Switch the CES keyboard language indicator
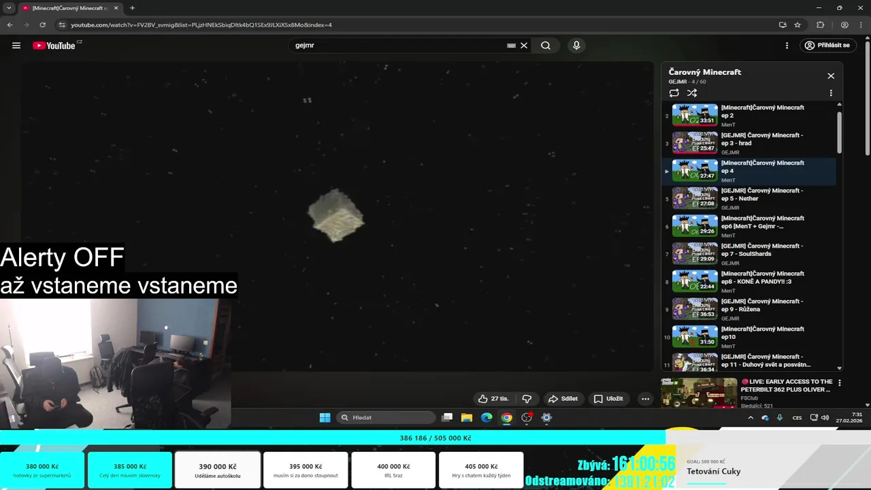Image resolution: width=871 pixels, height=490 pixels. [x=798, y=418]
